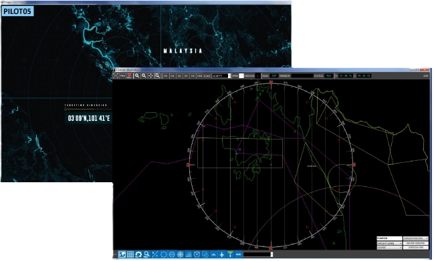Click the airplane icon in bottom toolbar
The width and height of the screenshot is (434, 261).
[222, 254]
